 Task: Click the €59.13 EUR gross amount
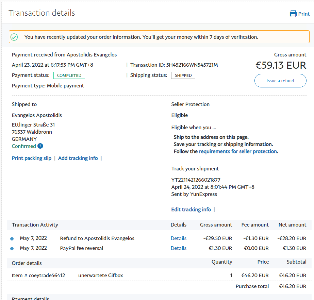pos(281,65)
